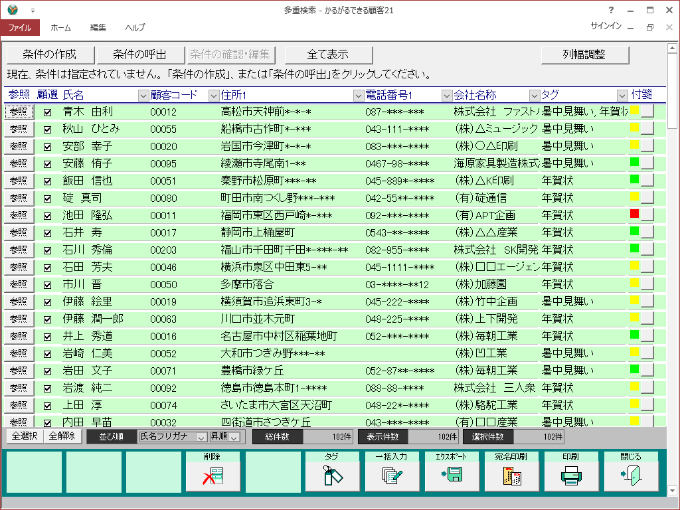This screenshot has height=510, width=680.
Task: Open the タグ tag tool
Action: pos(332,475)
